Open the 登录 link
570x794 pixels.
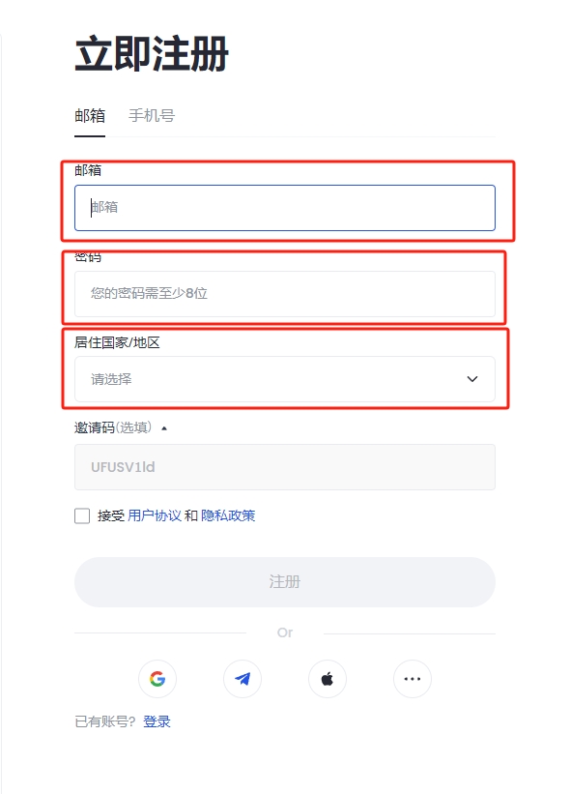click(157, 721)
